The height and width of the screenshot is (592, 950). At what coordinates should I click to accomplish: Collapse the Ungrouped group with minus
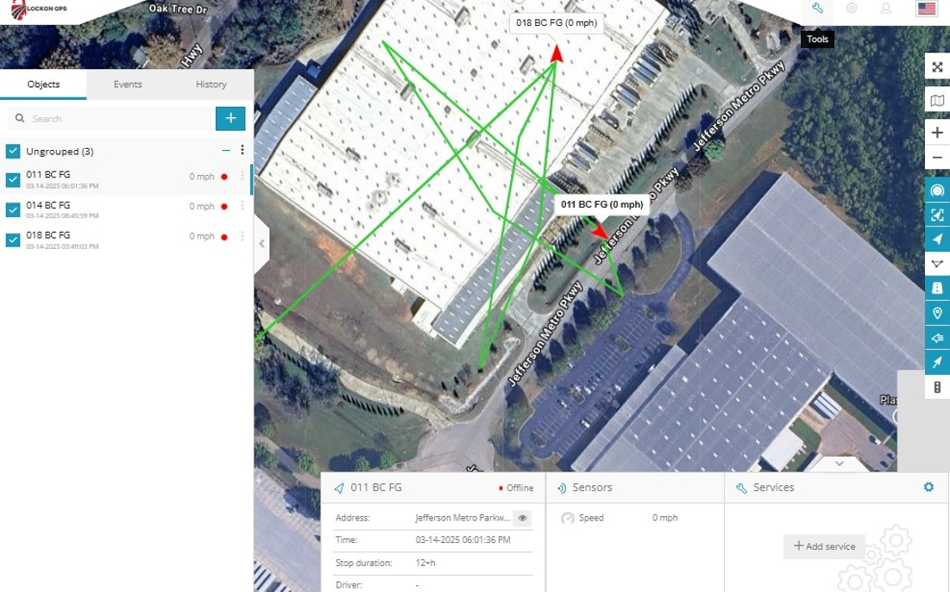coord(226,150)
